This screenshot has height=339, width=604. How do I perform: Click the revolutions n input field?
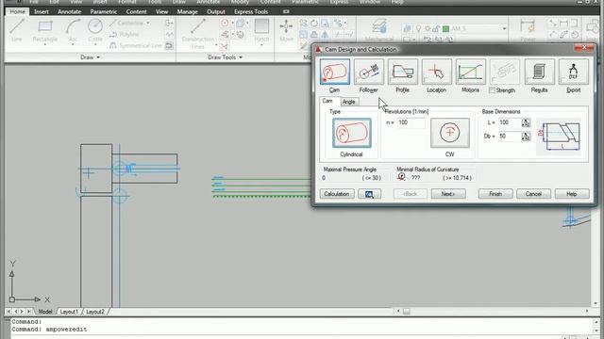[x=411, y=122]
